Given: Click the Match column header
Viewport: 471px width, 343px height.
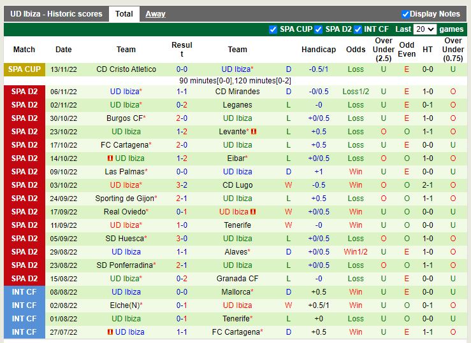Looking at the screenshot, I should pyautogui.click(x=24, y=50).
